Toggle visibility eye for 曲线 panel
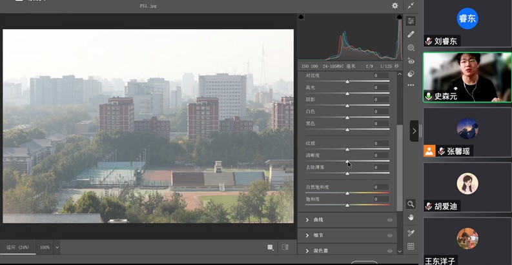Viewport: 512px width, 265px height. click(390, 220)
